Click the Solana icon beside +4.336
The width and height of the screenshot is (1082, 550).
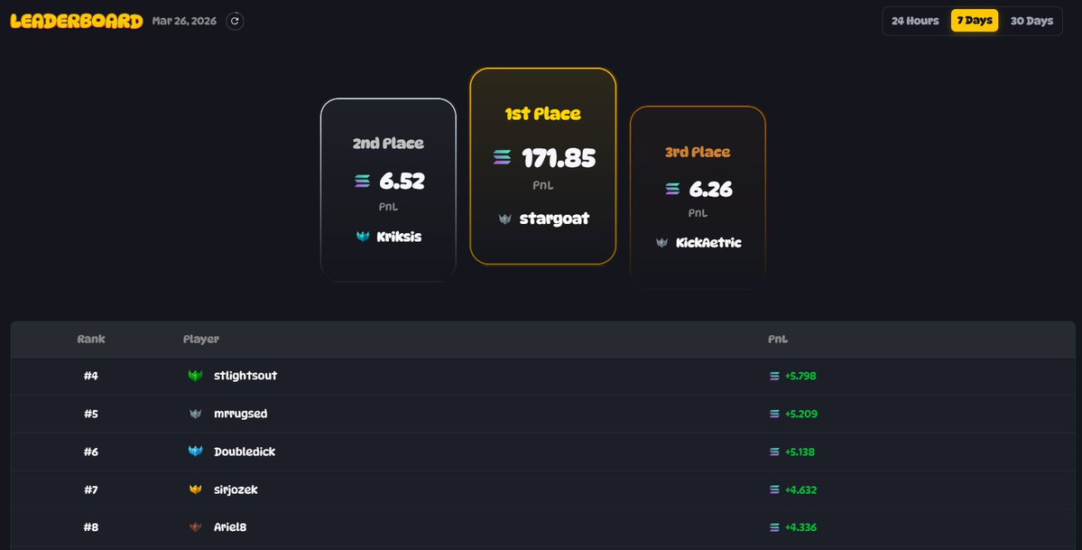pos(774,527)
